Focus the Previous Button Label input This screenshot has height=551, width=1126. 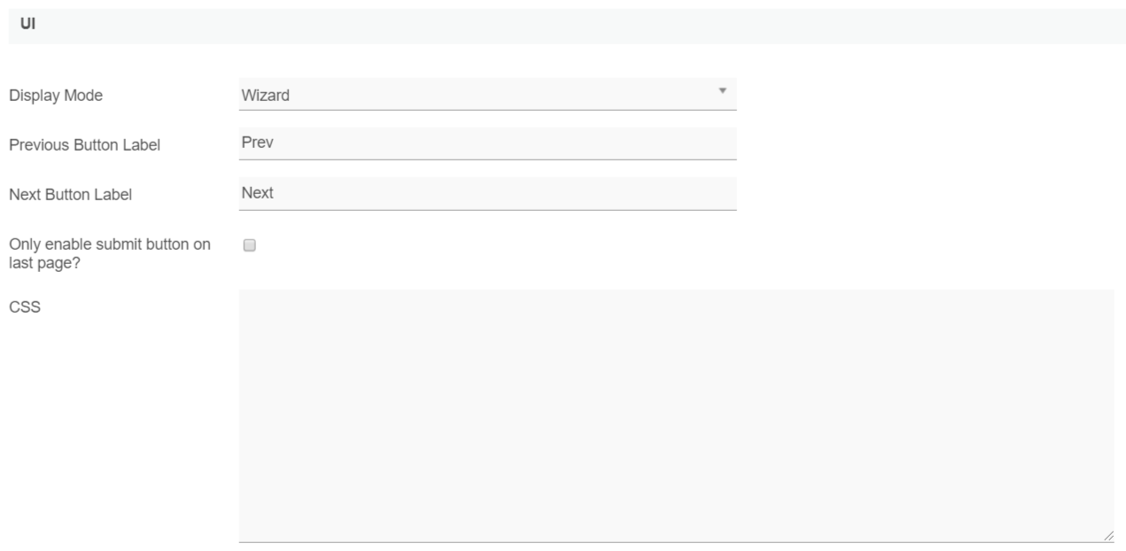(487, 144)
